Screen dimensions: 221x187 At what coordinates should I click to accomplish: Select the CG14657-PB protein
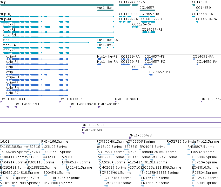click(x=148, y=59)
